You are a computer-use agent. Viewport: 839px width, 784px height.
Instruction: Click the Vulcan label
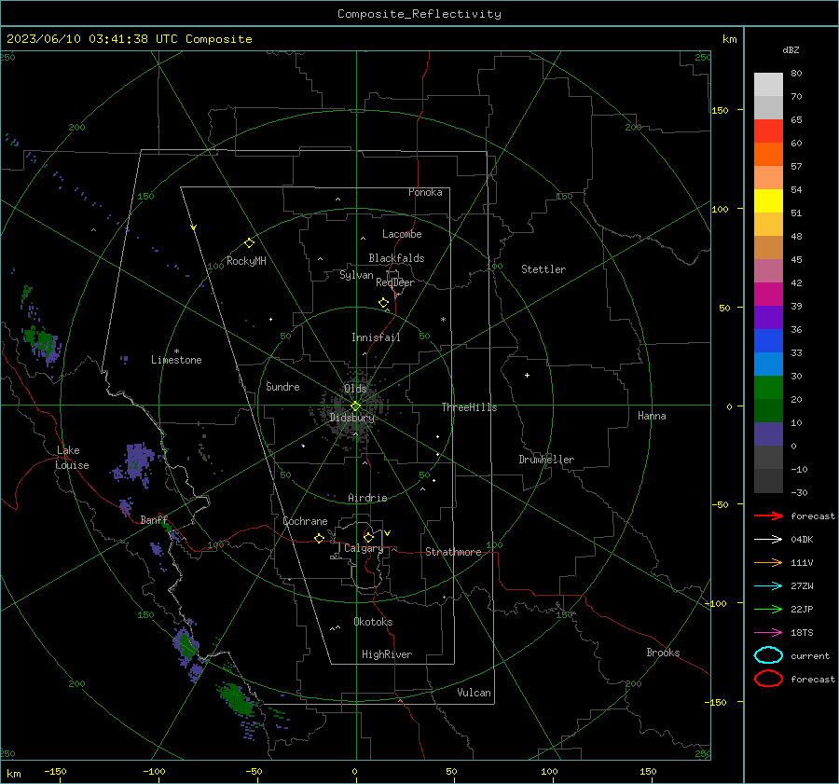[475, 693]
